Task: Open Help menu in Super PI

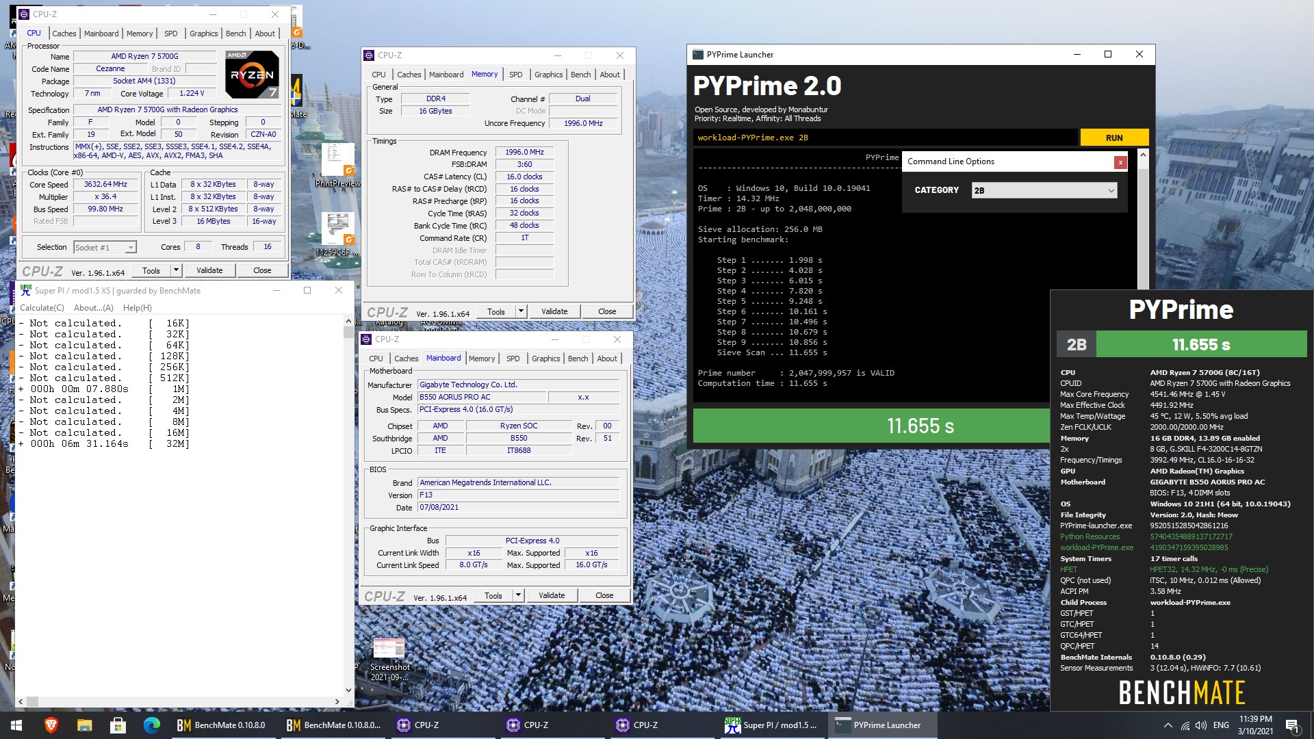Action: click(x=138, y=308)
